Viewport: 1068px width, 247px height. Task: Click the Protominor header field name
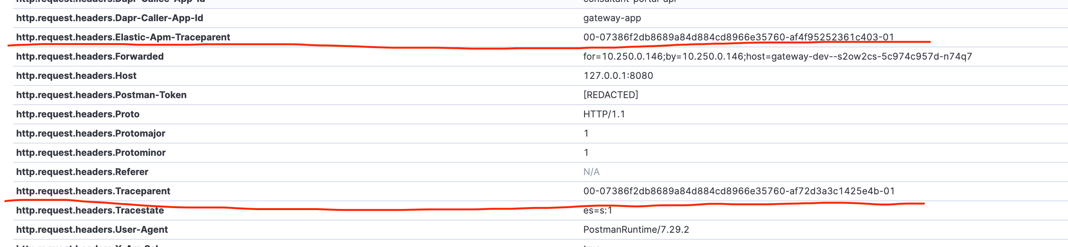(91, 153)
